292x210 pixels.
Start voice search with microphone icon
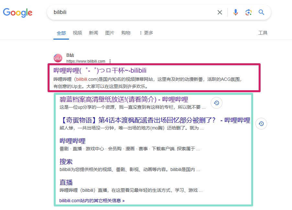point(236,12)
